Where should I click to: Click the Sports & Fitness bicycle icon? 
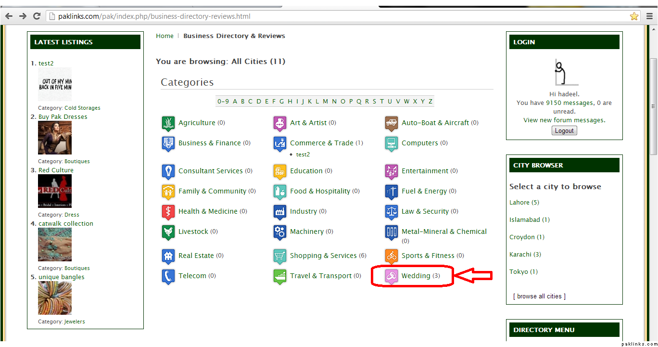coord(391,256)
